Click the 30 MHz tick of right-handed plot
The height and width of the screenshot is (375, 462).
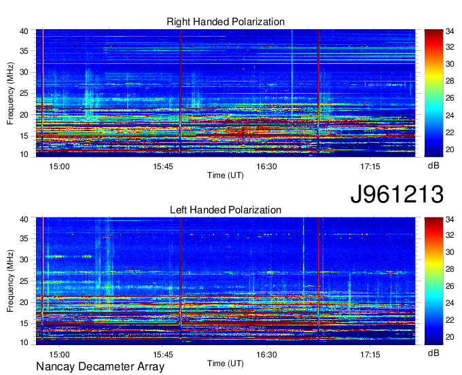click(x=24, y=72)
